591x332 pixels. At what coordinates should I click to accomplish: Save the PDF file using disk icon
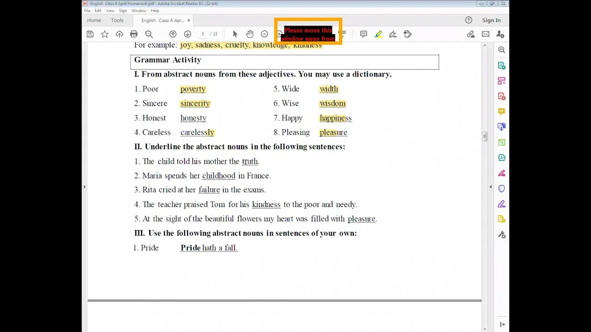tap(90, 34)
